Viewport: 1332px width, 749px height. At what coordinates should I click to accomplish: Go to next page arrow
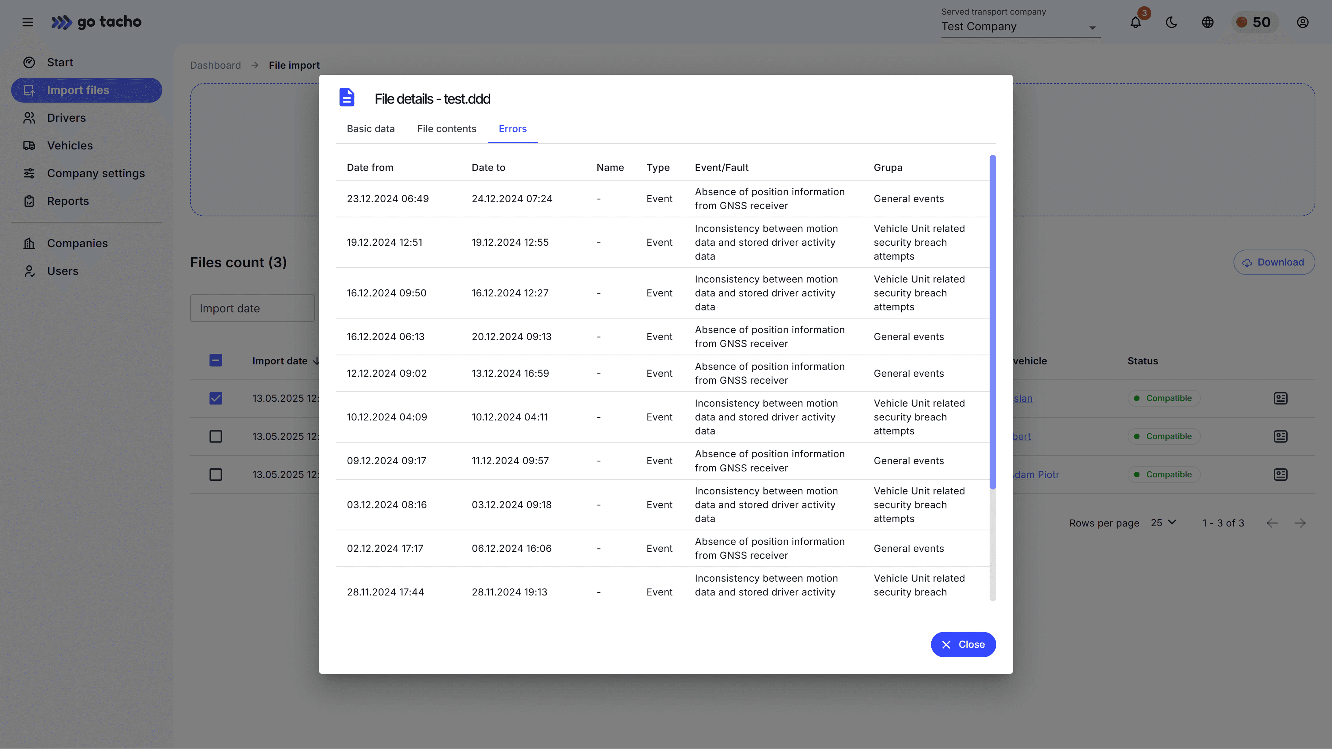coord(1300,523)
